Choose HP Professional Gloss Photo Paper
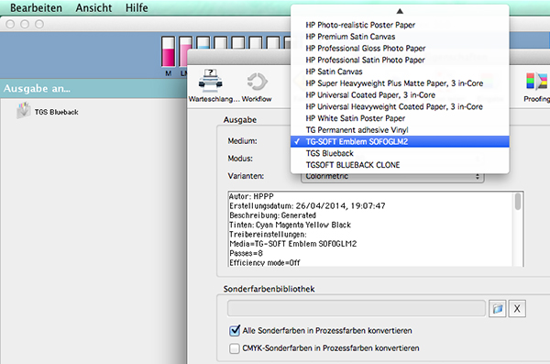This screenshot has width=550, height=364. 400,48
